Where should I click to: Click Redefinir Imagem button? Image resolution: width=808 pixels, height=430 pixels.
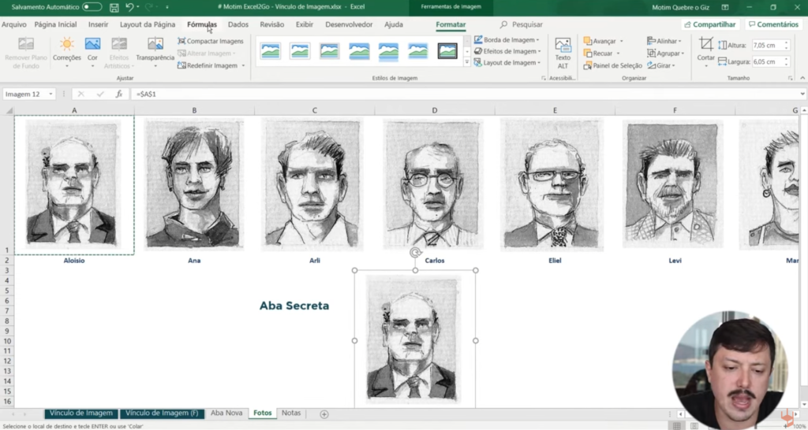tap(208, 65)
